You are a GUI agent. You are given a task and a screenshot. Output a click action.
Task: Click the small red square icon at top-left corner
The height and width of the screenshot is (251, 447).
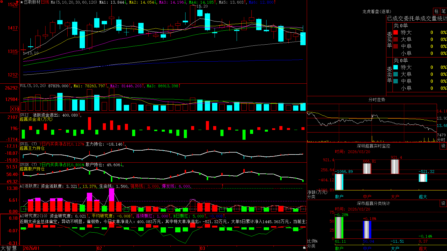click(1, 1)
